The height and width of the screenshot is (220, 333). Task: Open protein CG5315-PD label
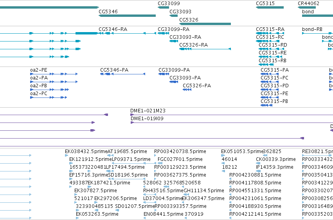(275, 86)
